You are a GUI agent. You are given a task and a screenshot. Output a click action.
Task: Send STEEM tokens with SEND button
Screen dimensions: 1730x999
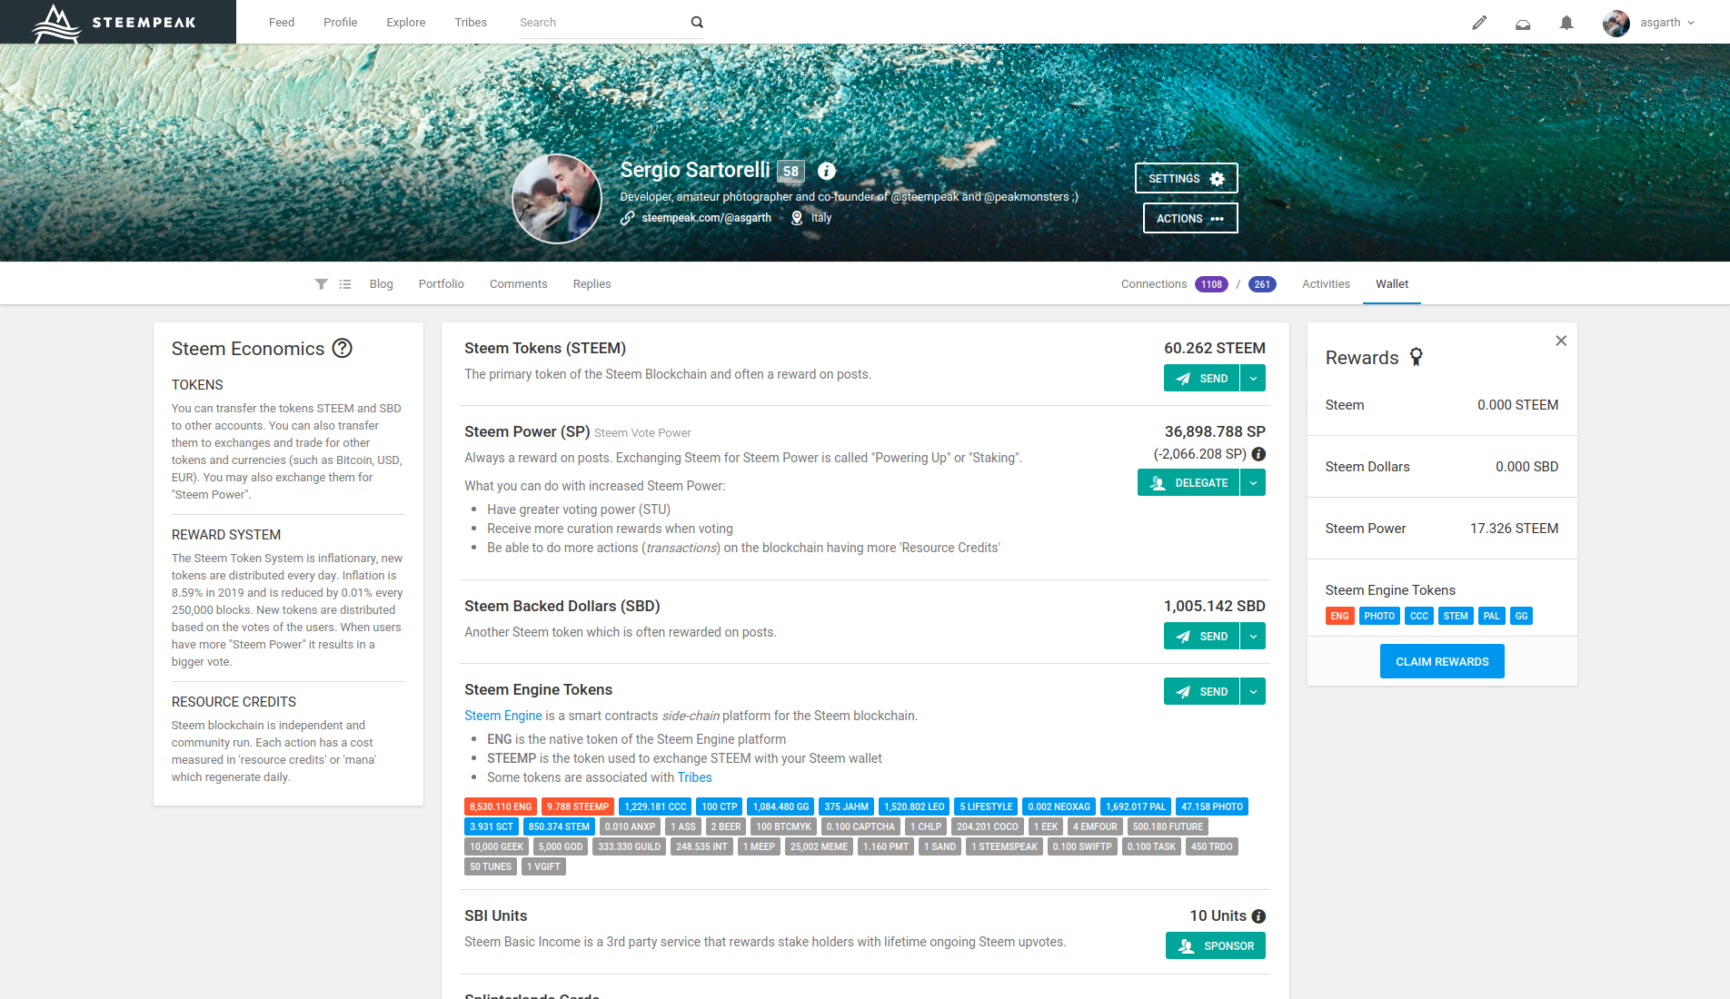coord(1201,379)
